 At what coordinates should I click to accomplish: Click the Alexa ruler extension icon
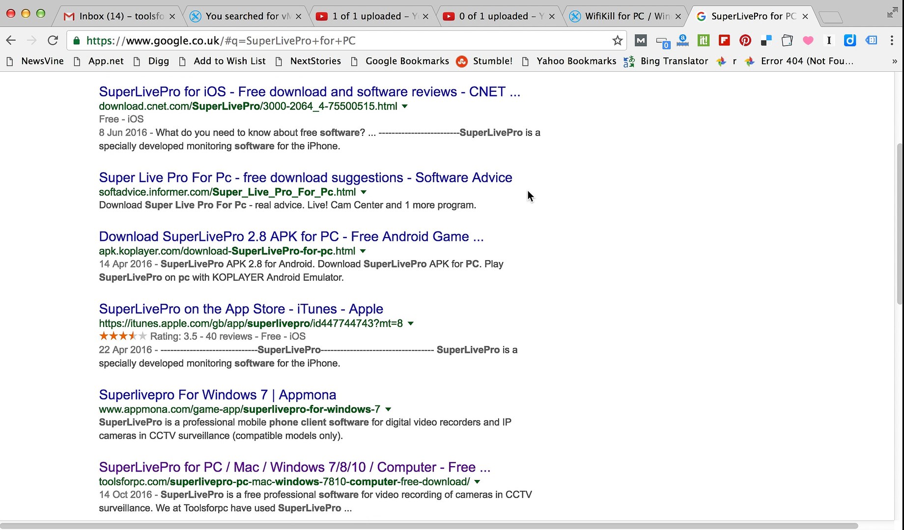pyautogui.click(x=682, y=41)
